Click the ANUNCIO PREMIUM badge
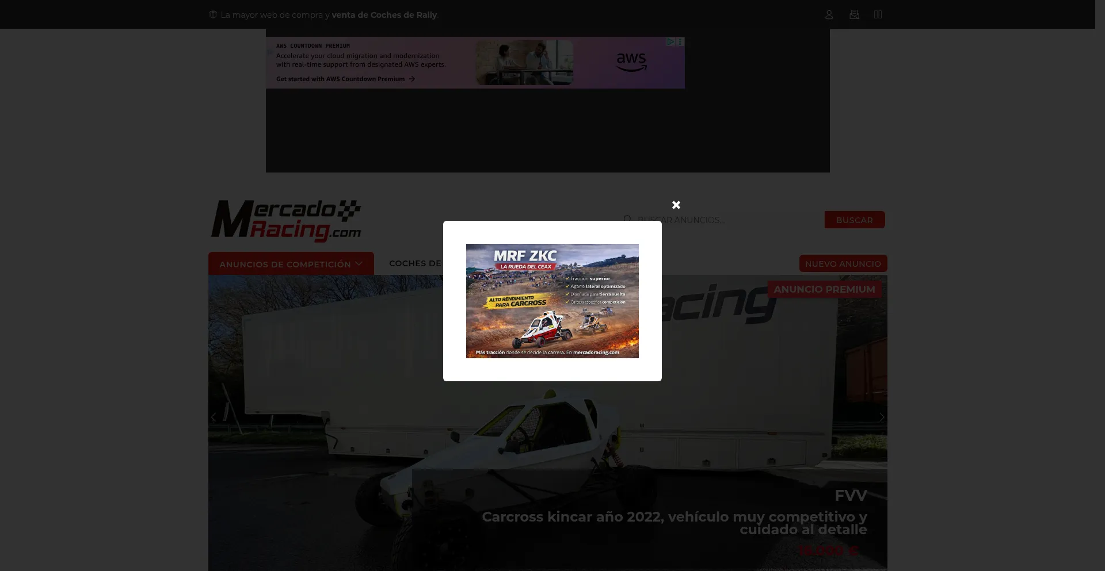Image resolution: width=1105 pixels, height=571 pixels. (824, 289)
